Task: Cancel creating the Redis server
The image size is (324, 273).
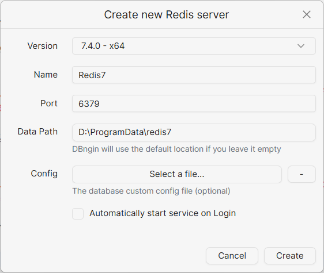Action: coord(232,256)
